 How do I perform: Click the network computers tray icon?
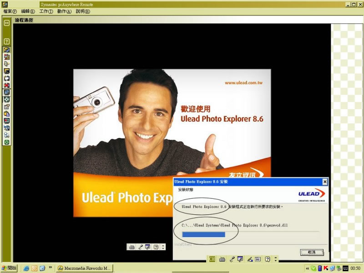pyautogui.click(x=333, y=268)
